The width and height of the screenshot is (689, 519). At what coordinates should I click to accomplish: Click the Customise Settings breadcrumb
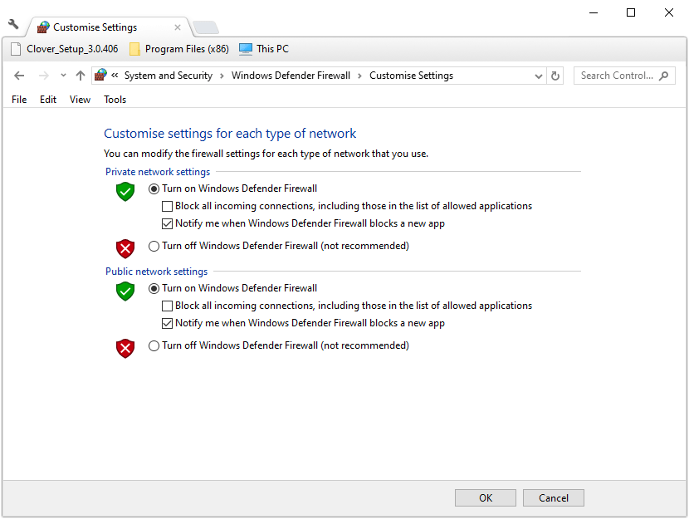pos(411,76)
